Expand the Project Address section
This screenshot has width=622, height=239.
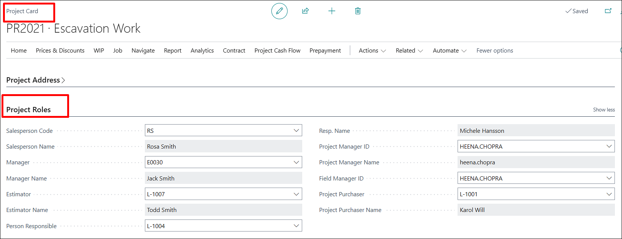[36, 80]
